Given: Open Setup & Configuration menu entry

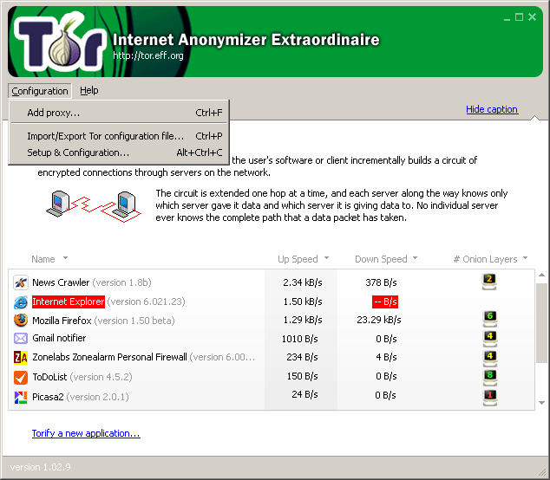Looking at the screenshot, I should tap(78, 152).
